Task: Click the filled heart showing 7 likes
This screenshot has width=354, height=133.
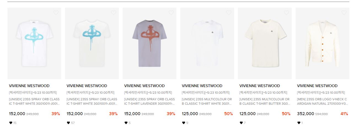Action: 241,123
